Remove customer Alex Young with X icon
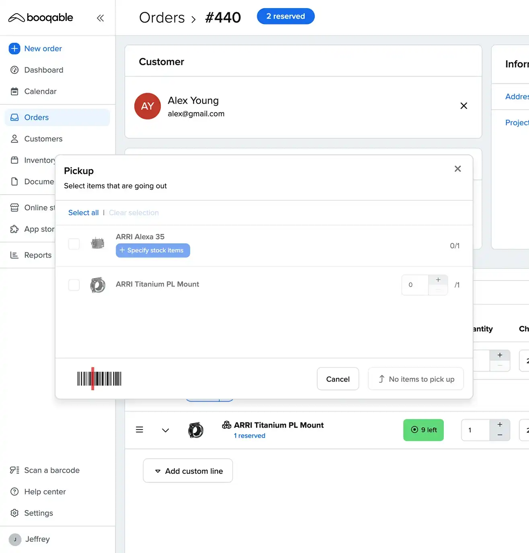The image size is (529, 553). point(463,106)
